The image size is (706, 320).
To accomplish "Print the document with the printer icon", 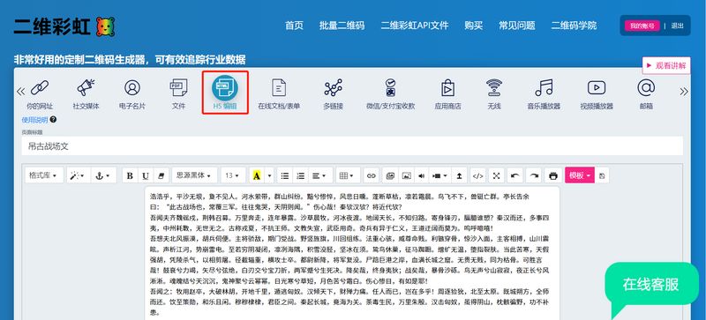I will coord(553,175).
